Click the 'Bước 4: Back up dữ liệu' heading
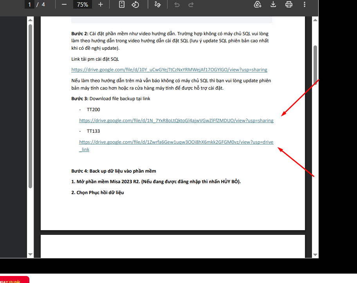 (x=114, y=171)
